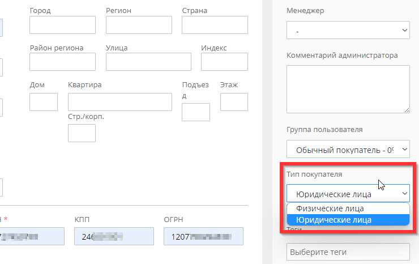Click the Город input field
The height and width of the screenshot is (264, 419).
[x=62, y=25]
